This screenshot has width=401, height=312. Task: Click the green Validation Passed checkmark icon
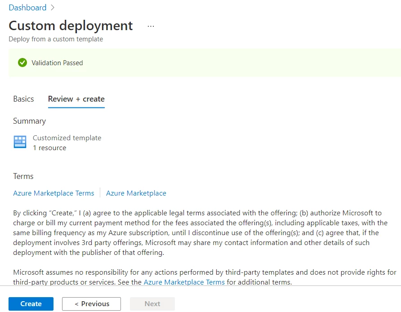[x=22, y=62]
